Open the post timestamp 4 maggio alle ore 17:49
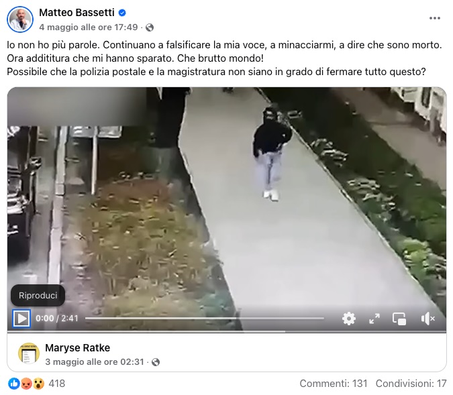 click(89, 27)
